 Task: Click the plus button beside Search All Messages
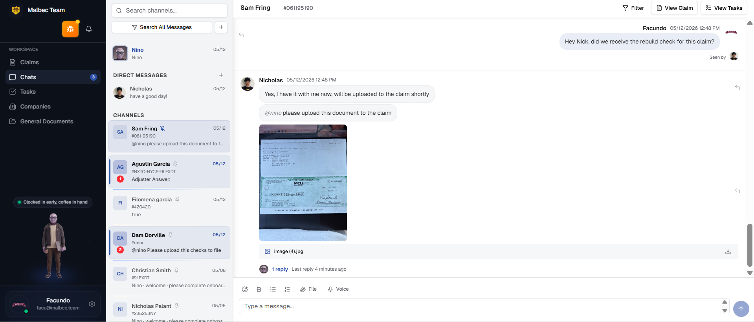point(221,27)
